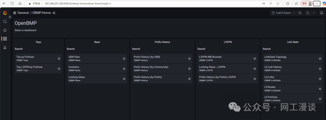Open the LS Nodes dashboard
The width and height of the screenshot is (326, 120).
293,88
